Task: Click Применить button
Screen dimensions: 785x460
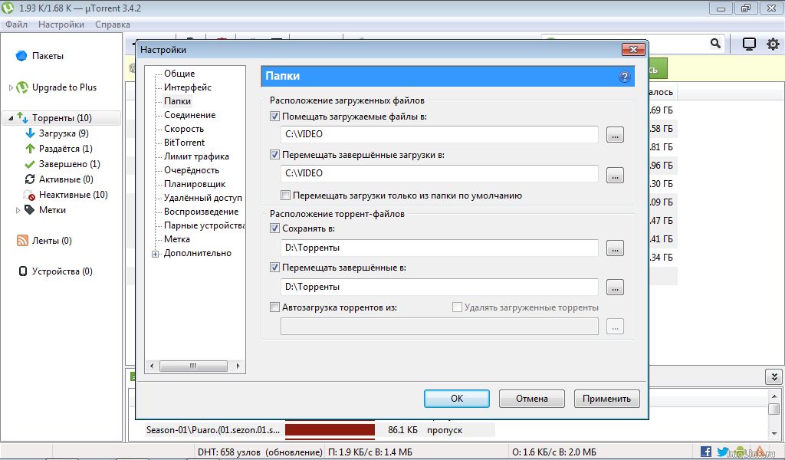Action: pos(607,399)
